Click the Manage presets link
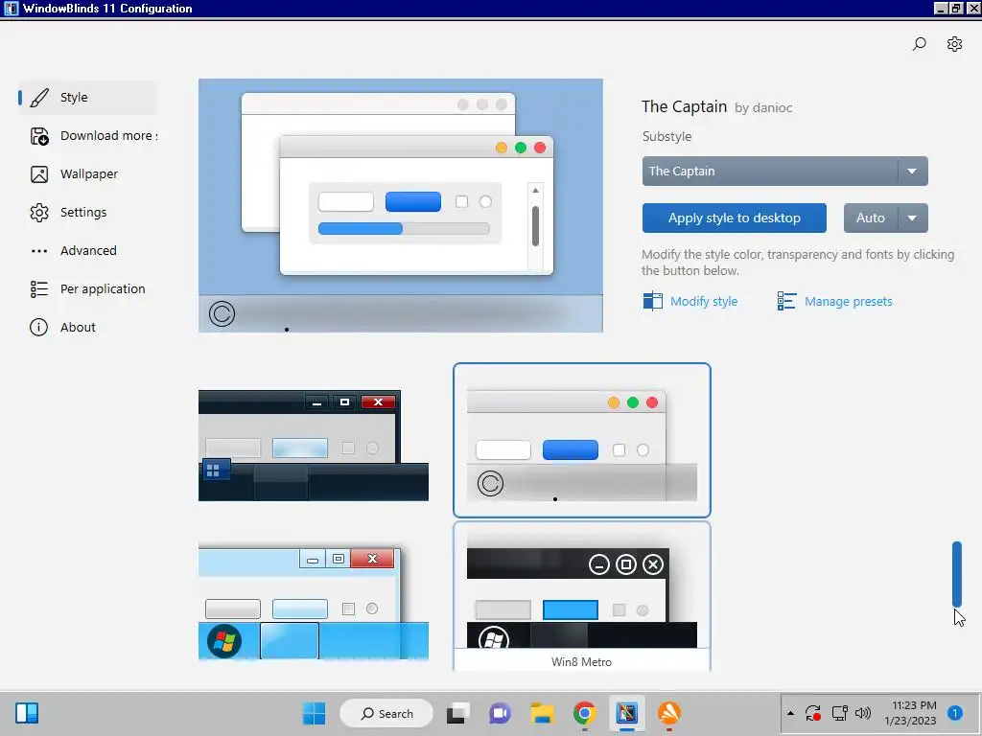This screenshot has height=736, width=982. (x=848, y=302)
